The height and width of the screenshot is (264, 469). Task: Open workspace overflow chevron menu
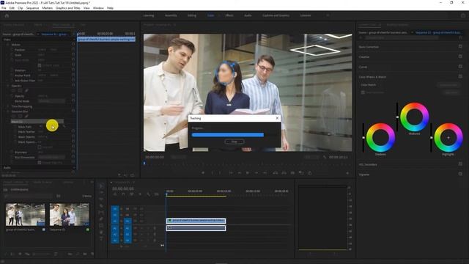328,15
